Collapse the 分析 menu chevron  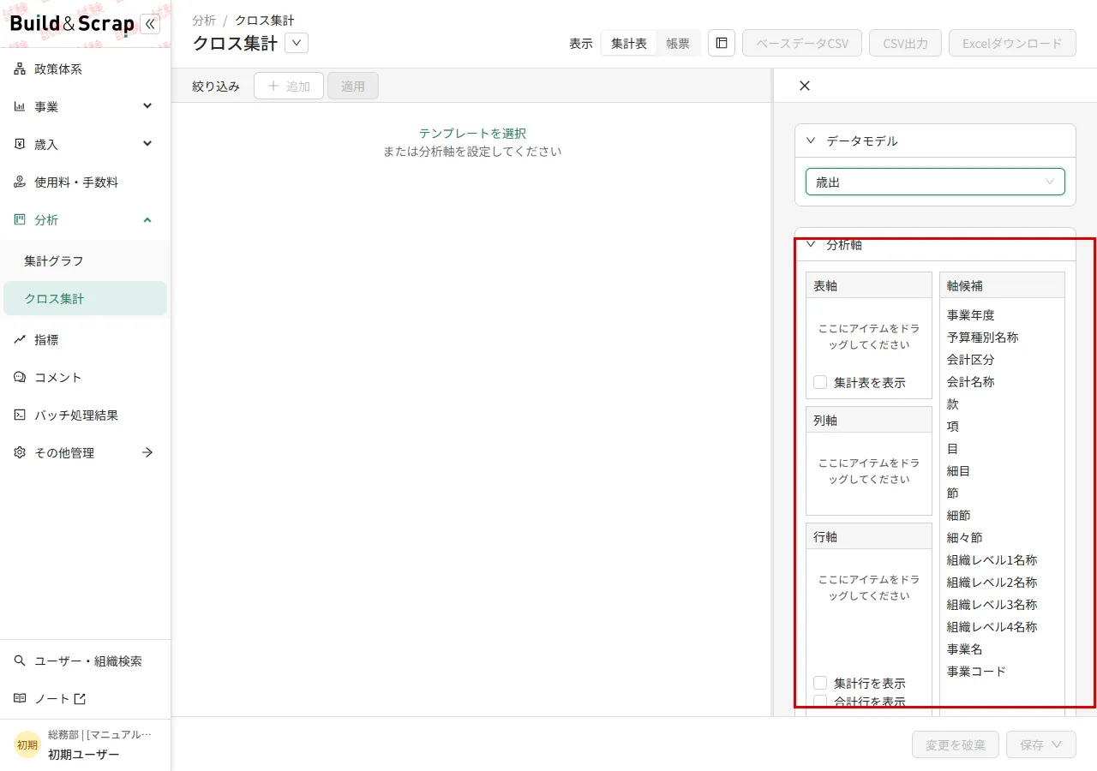tap(147, 220)
